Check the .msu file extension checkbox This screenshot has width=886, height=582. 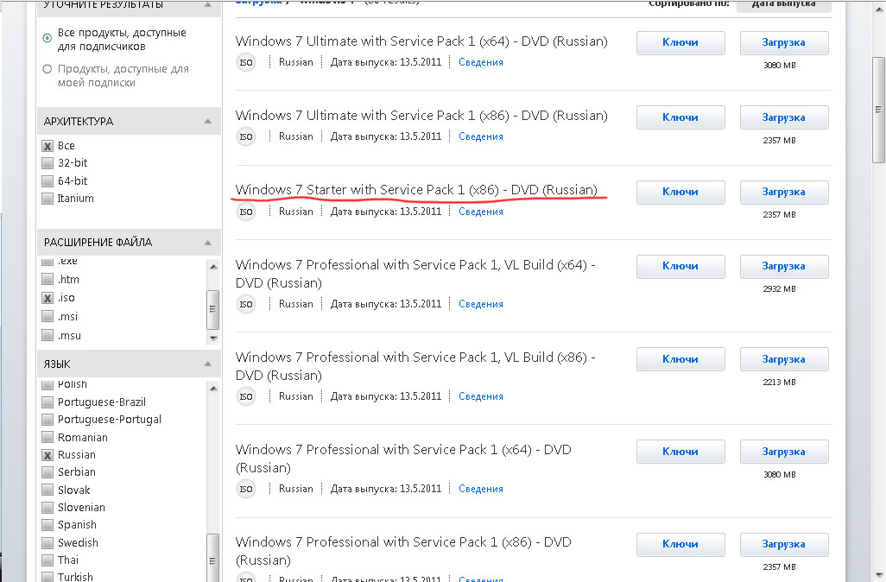coord(48,335)
